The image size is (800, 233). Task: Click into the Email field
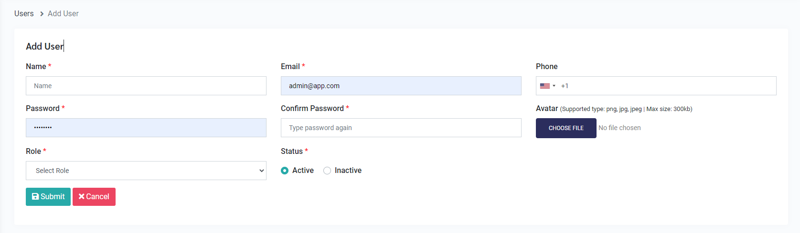pyautogui.click(x=401, y=86)
